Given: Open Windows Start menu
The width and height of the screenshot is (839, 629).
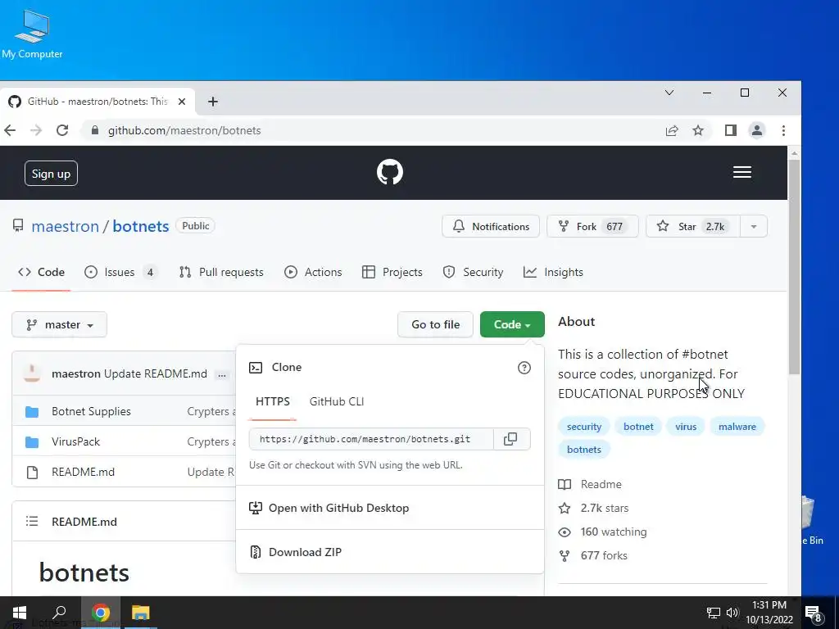Looking at the screenshot, I should coord(20,613).
